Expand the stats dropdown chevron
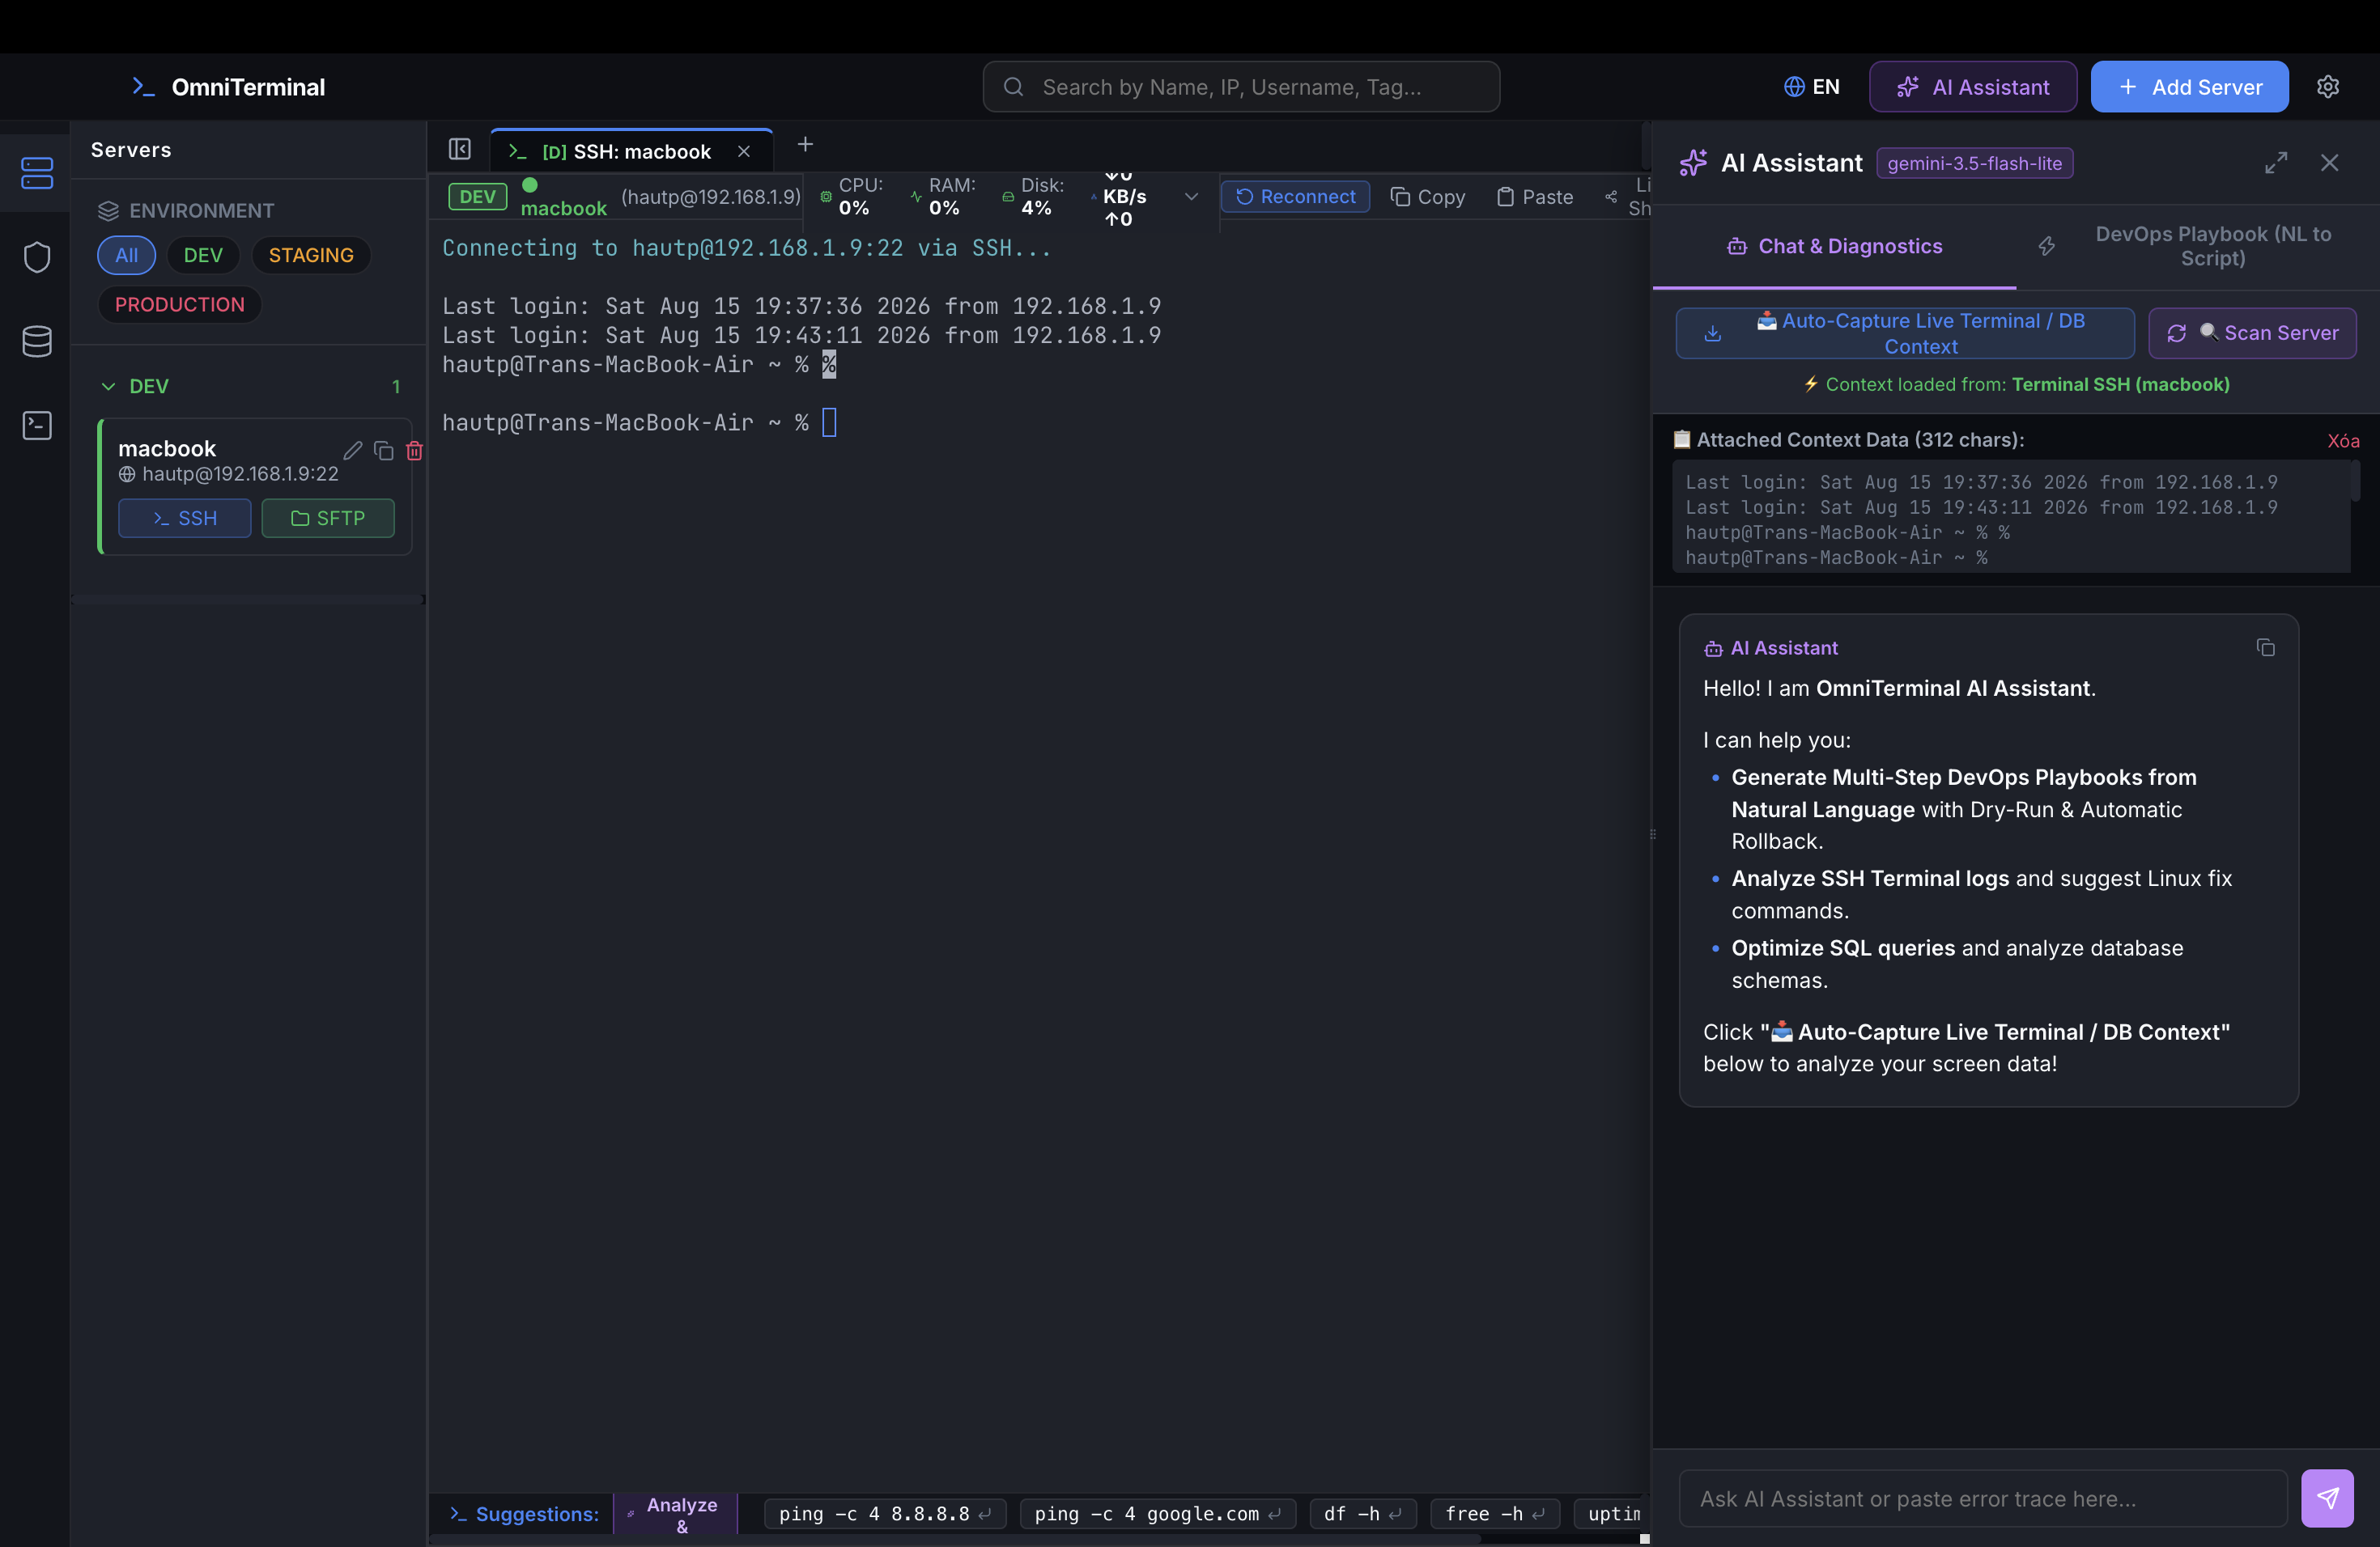 (1191, 197)
